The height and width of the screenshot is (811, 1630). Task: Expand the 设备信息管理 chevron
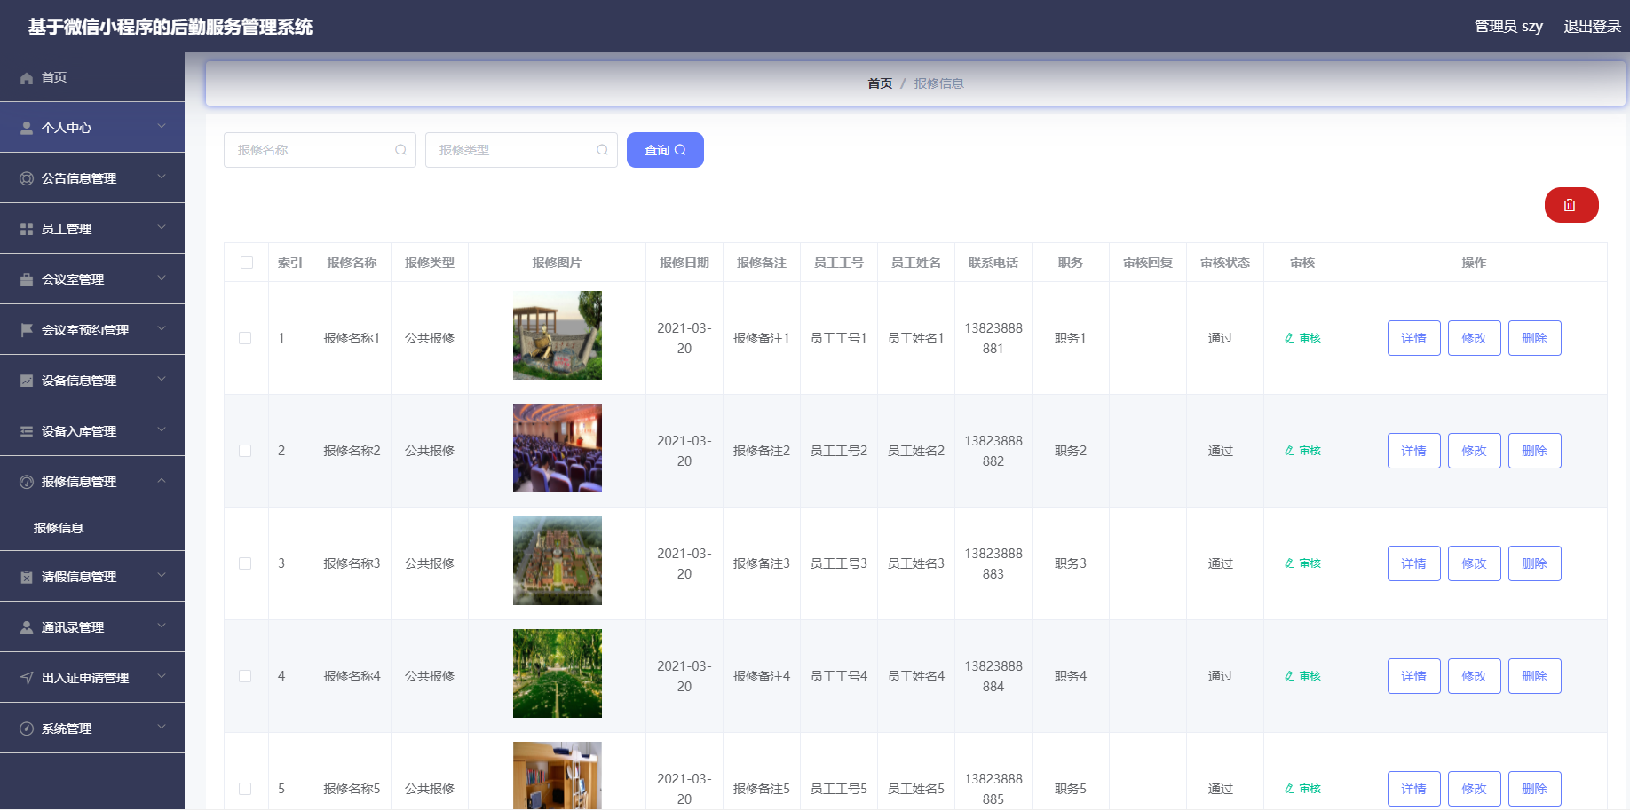point(162,379)
